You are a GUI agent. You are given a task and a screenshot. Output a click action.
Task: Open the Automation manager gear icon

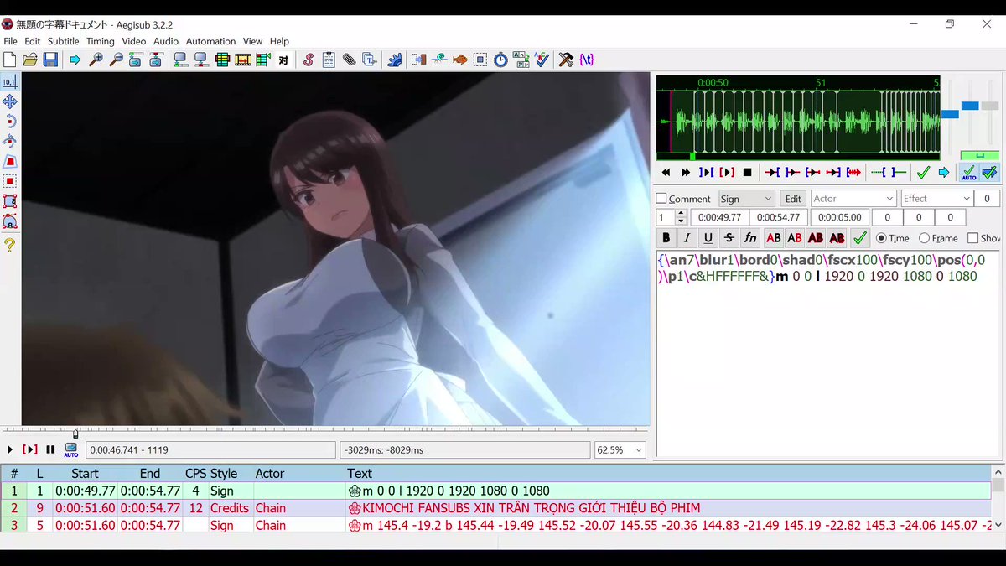[395, 60]
